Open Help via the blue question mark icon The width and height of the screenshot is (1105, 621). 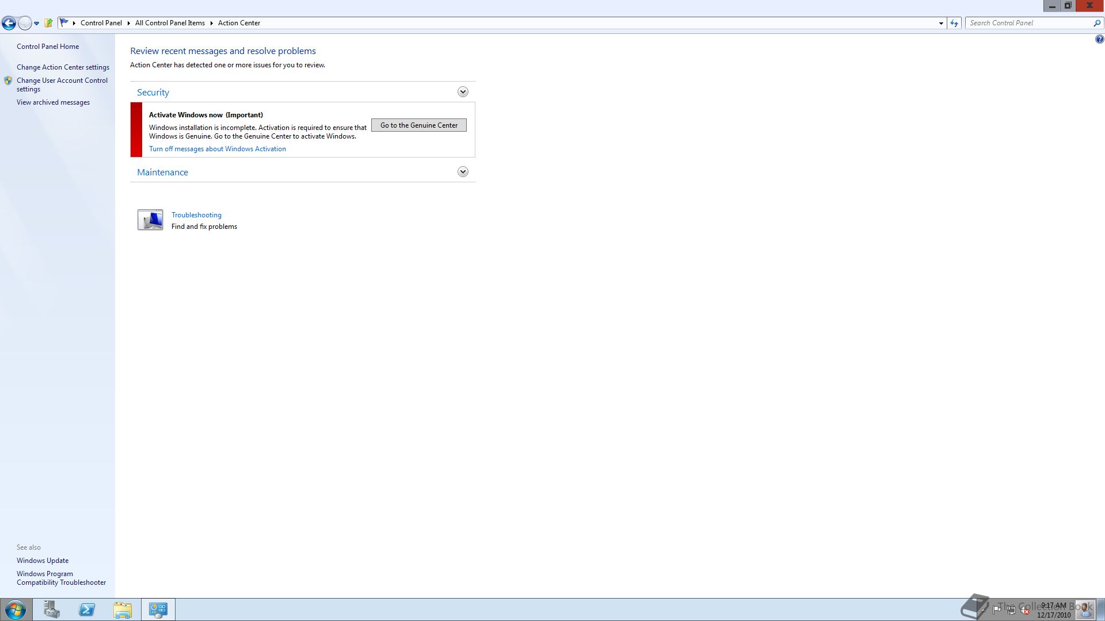click(x=1099, y=39)
